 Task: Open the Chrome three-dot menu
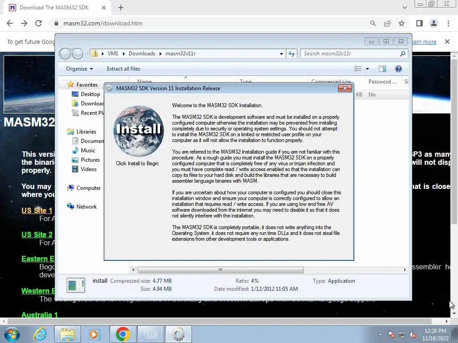coord(448,23)
